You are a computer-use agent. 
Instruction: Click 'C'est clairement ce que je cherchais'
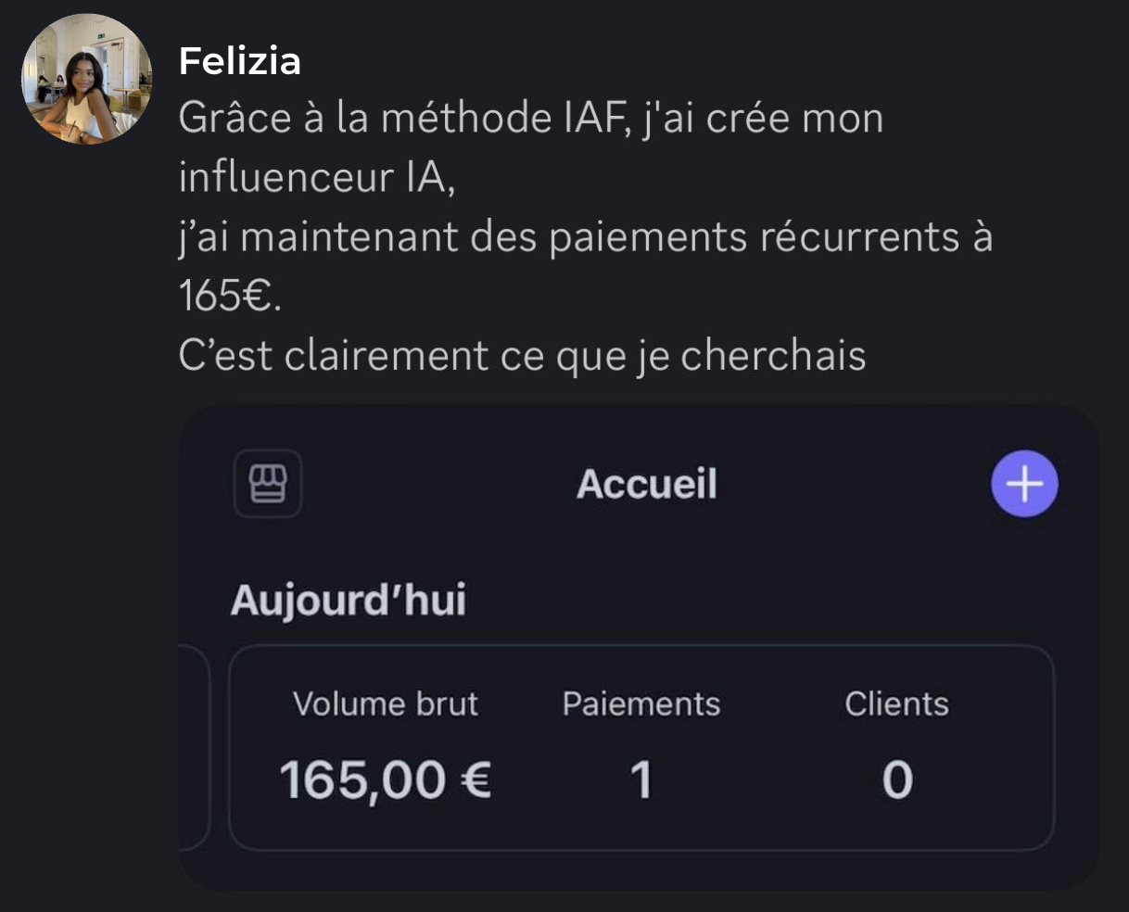[522, 356]
